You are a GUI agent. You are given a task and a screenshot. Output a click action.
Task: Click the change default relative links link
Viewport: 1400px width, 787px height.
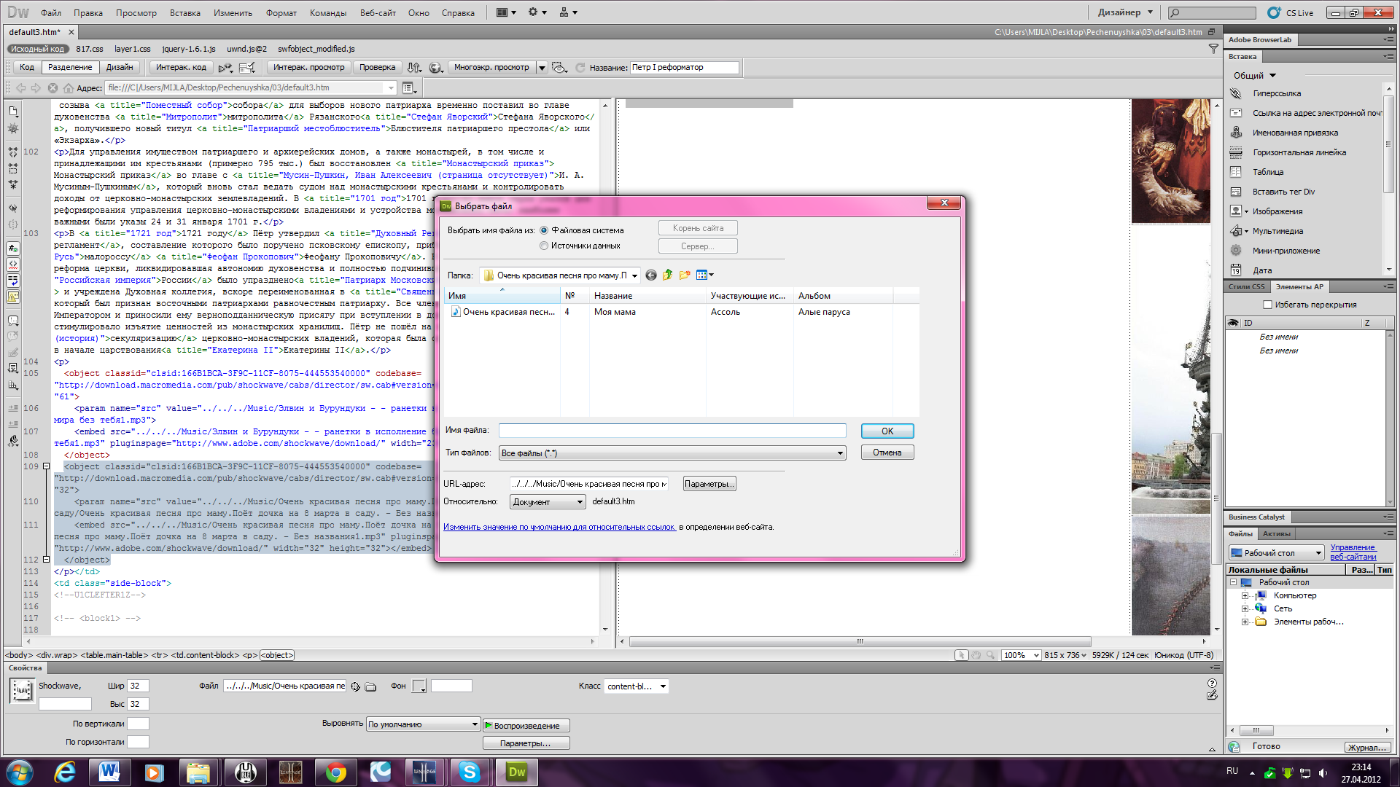(559, 527)
